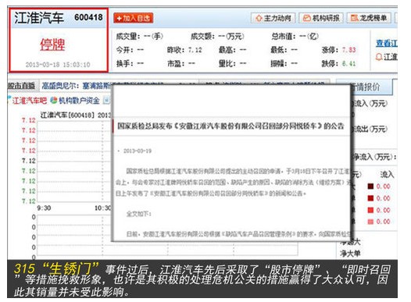411x302 pixels.
Task: Click the 成交额 label
Action: [x=202, y=36]
